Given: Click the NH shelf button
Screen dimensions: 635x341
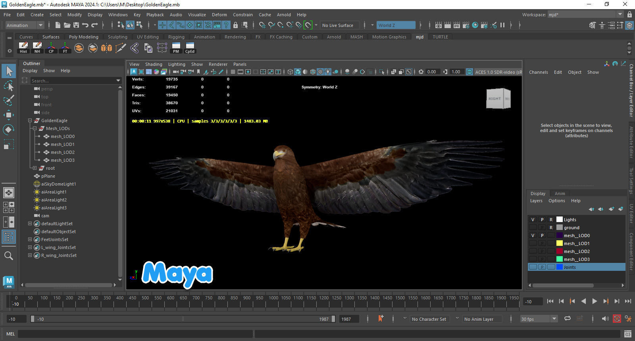Looking at the screenshot, I should coord(37,48).
